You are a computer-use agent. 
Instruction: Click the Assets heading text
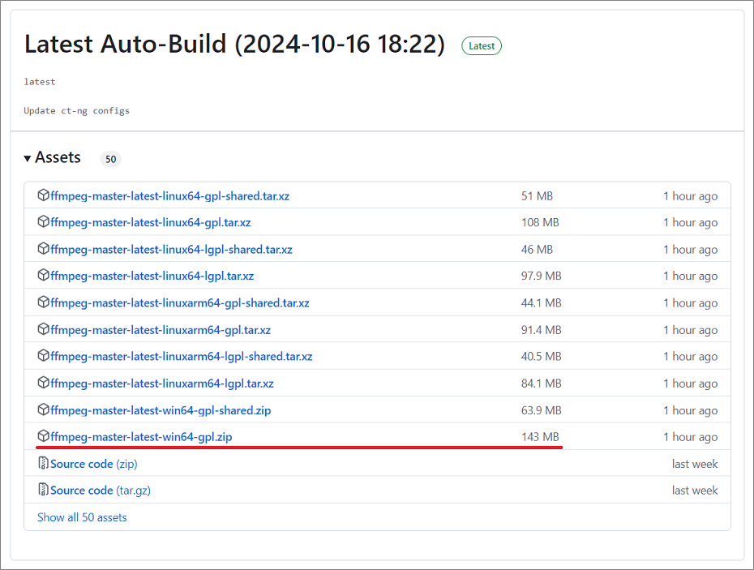tap(58, 157)
